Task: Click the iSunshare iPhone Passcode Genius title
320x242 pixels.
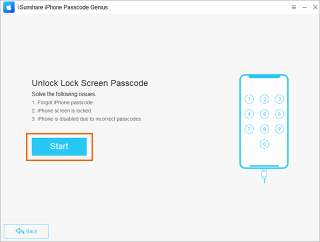Action: [x=63, y=7]
